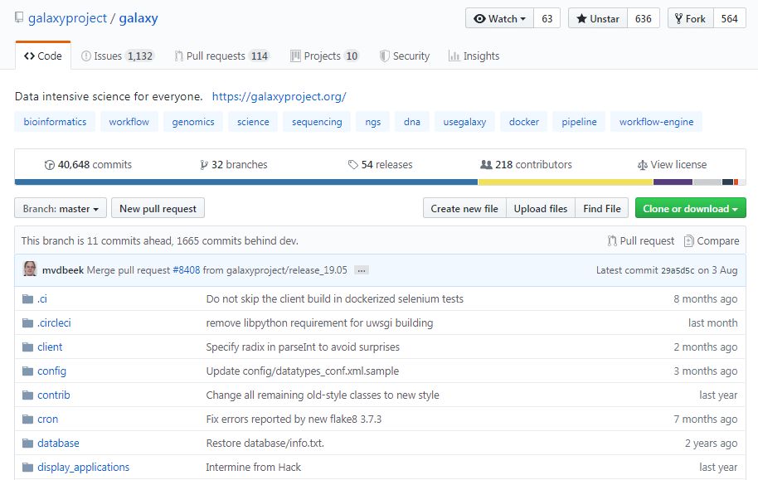Open latest commit 29a5d5c

click(678, 271)
